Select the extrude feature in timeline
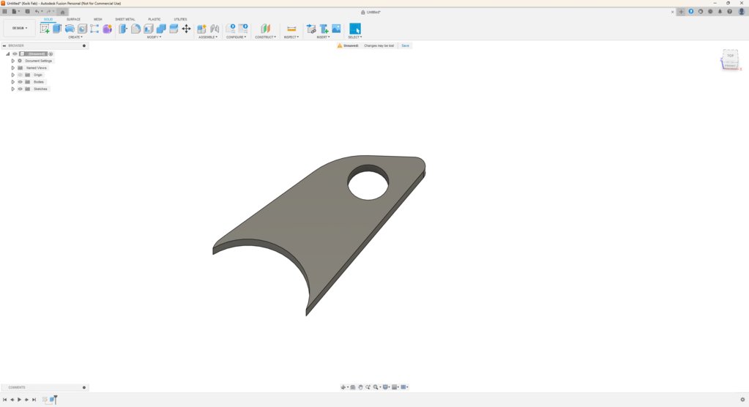 click(51, 400)
